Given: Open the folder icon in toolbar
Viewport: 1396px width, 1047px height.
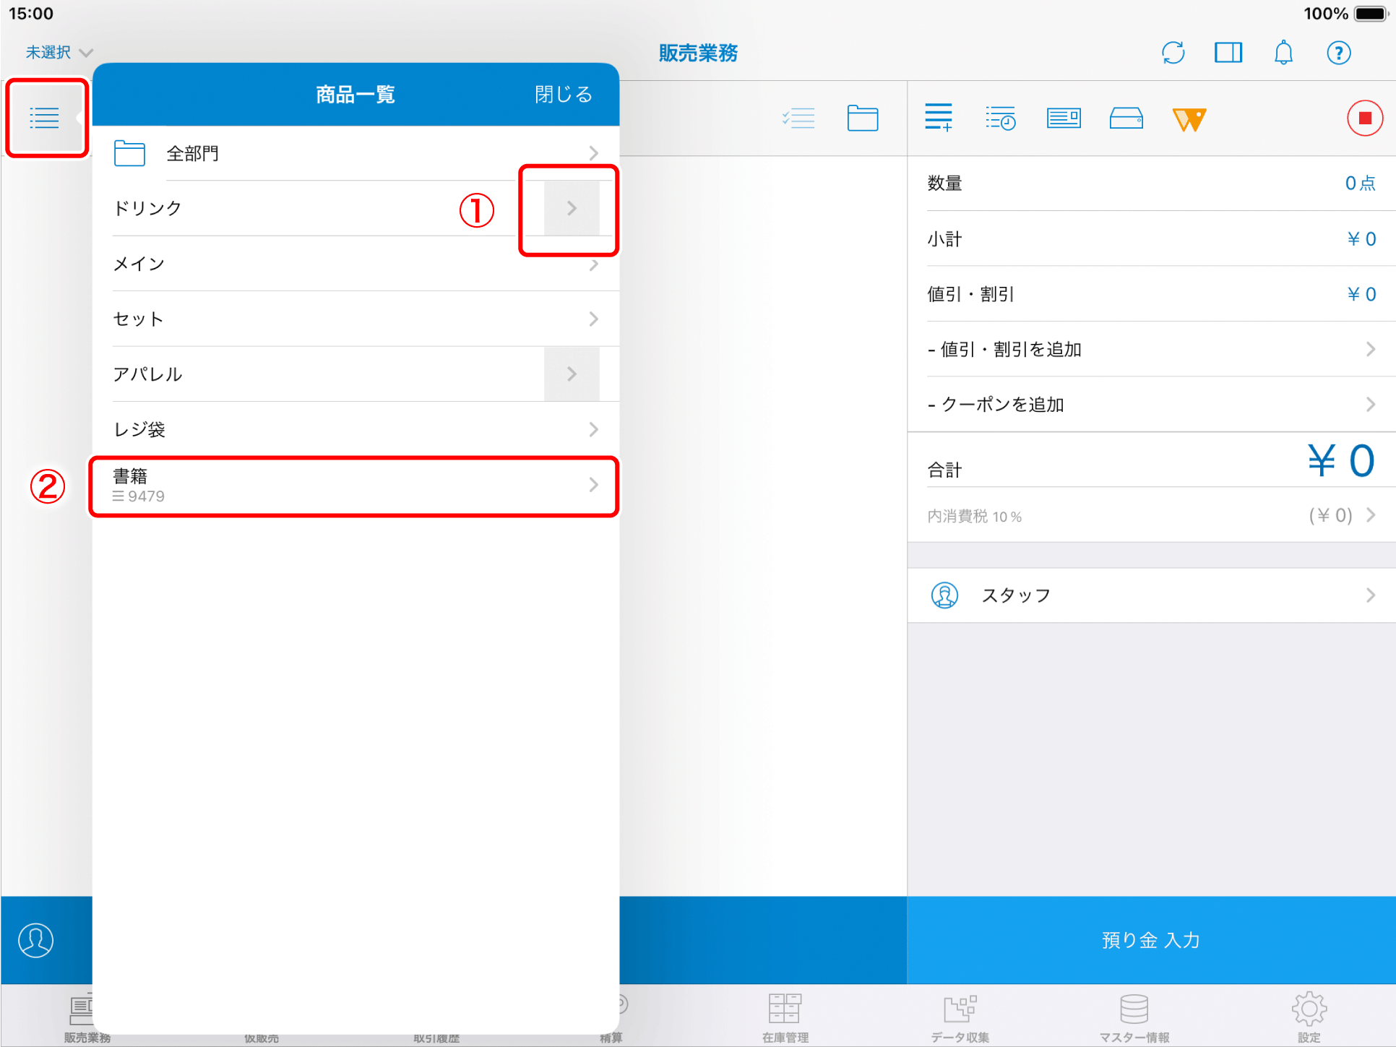Looking at the screenshot, I should 862,119.
